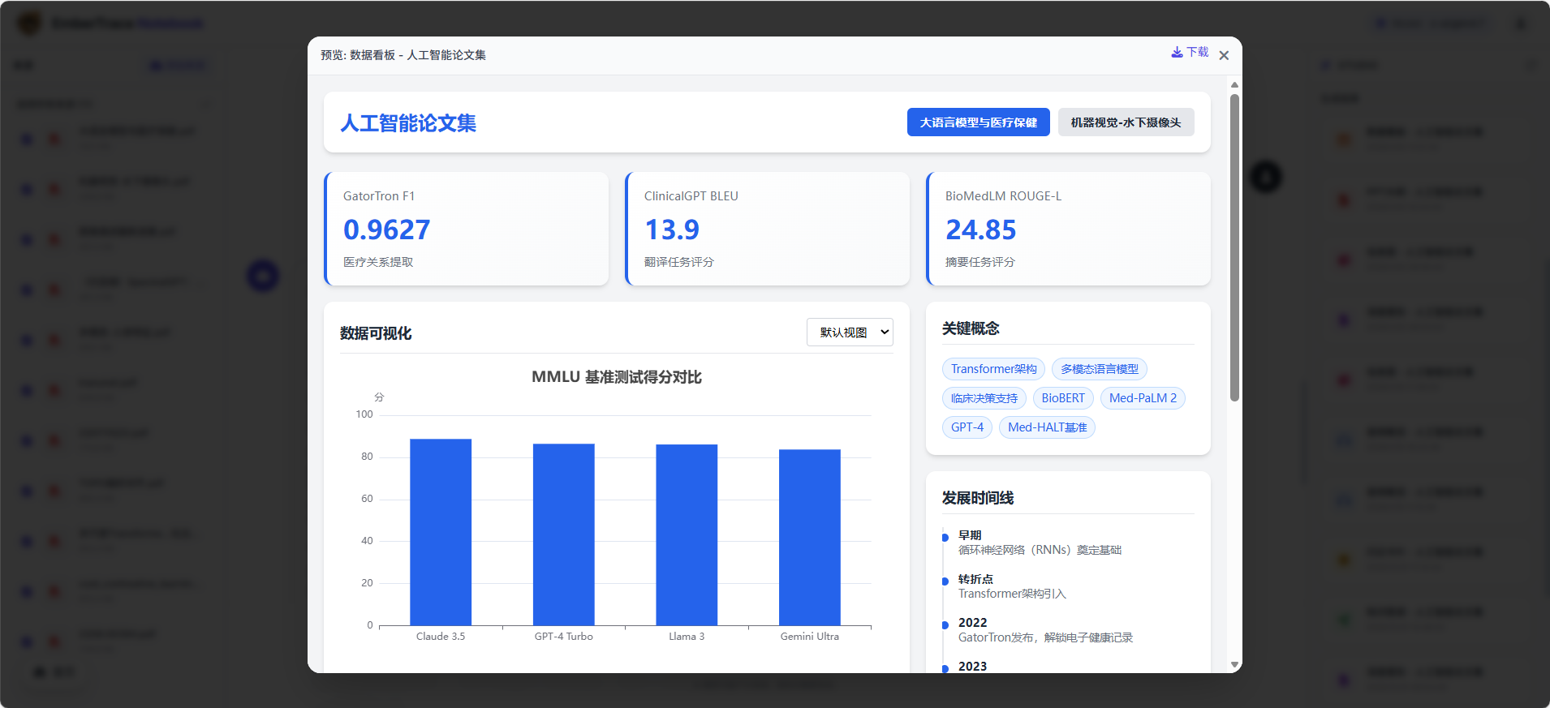Click the preview scrollbar down arrow

1234,665
